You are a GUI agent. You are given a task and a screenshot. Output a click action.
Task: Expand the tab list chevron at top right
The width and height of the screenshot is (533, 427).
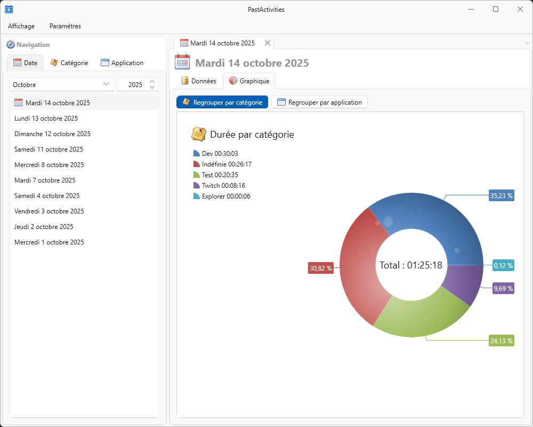(527, 43)
